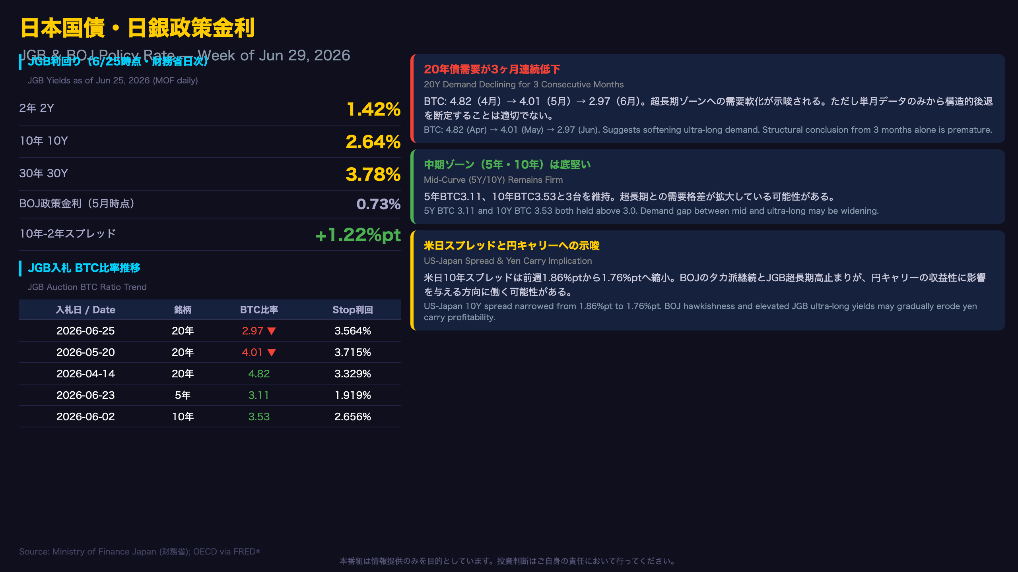Select the 2026-05-20 auction date cell
This screenshot has width=1018, height=572.
point(85,352)
